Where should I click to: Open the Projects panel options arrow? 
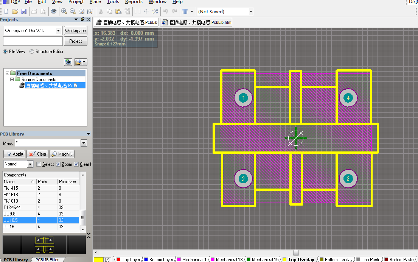tap(76, 19)
